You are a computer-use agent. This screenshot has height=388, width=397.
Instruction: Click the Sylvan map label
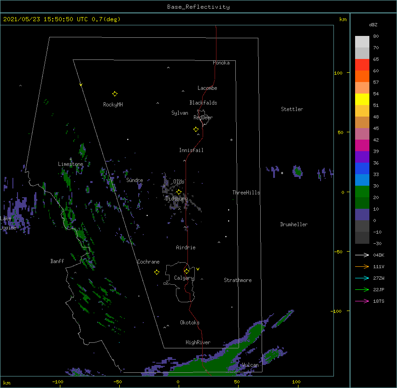pyautogui.click(x=180, y=113)
